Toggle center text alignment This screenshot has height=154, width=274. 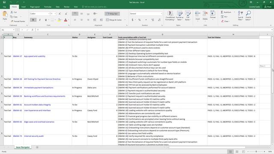pos(82,20)
